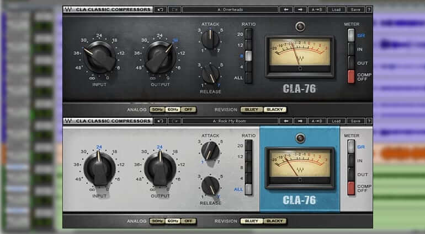425x234 pixels.
Task: Set analog to 50Hz on the black CLA-76
Action: click(x=158, y=109)
